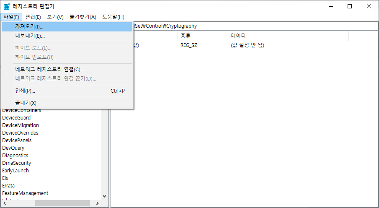The width and height of the screenshot is (379, 208).
Task: Click the tree pane vertical scroll down arrow
Action: pyautogui.click(x=105, y=196)
